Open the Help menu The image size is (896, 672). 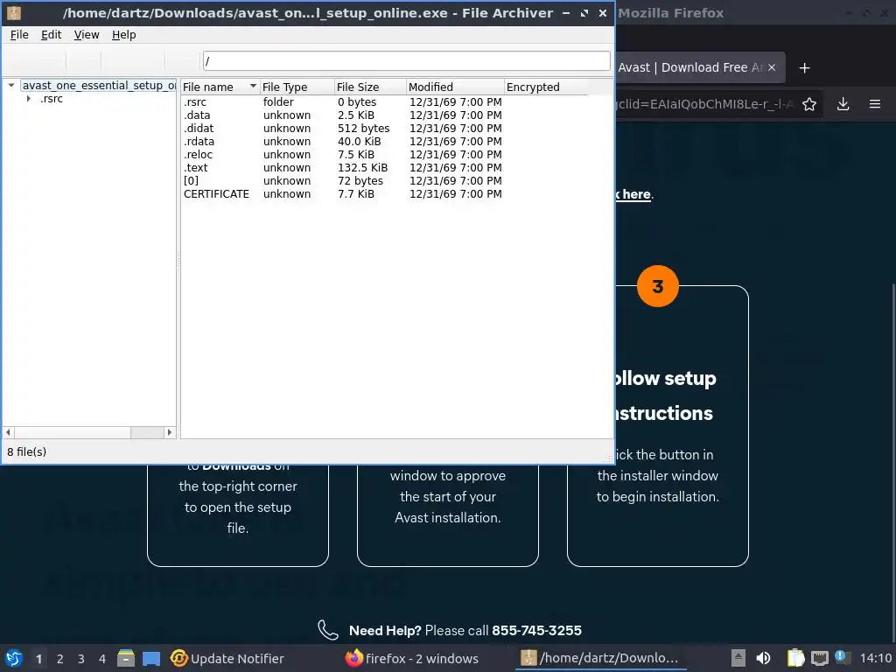coord(123,35)
